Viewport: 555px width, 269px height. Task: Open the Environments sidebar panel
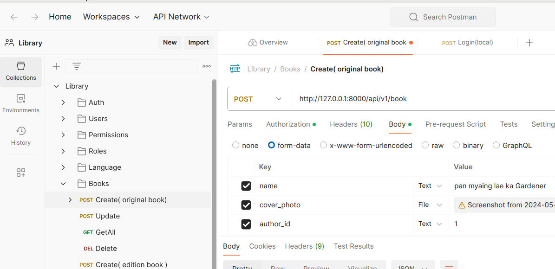(21, 104)
